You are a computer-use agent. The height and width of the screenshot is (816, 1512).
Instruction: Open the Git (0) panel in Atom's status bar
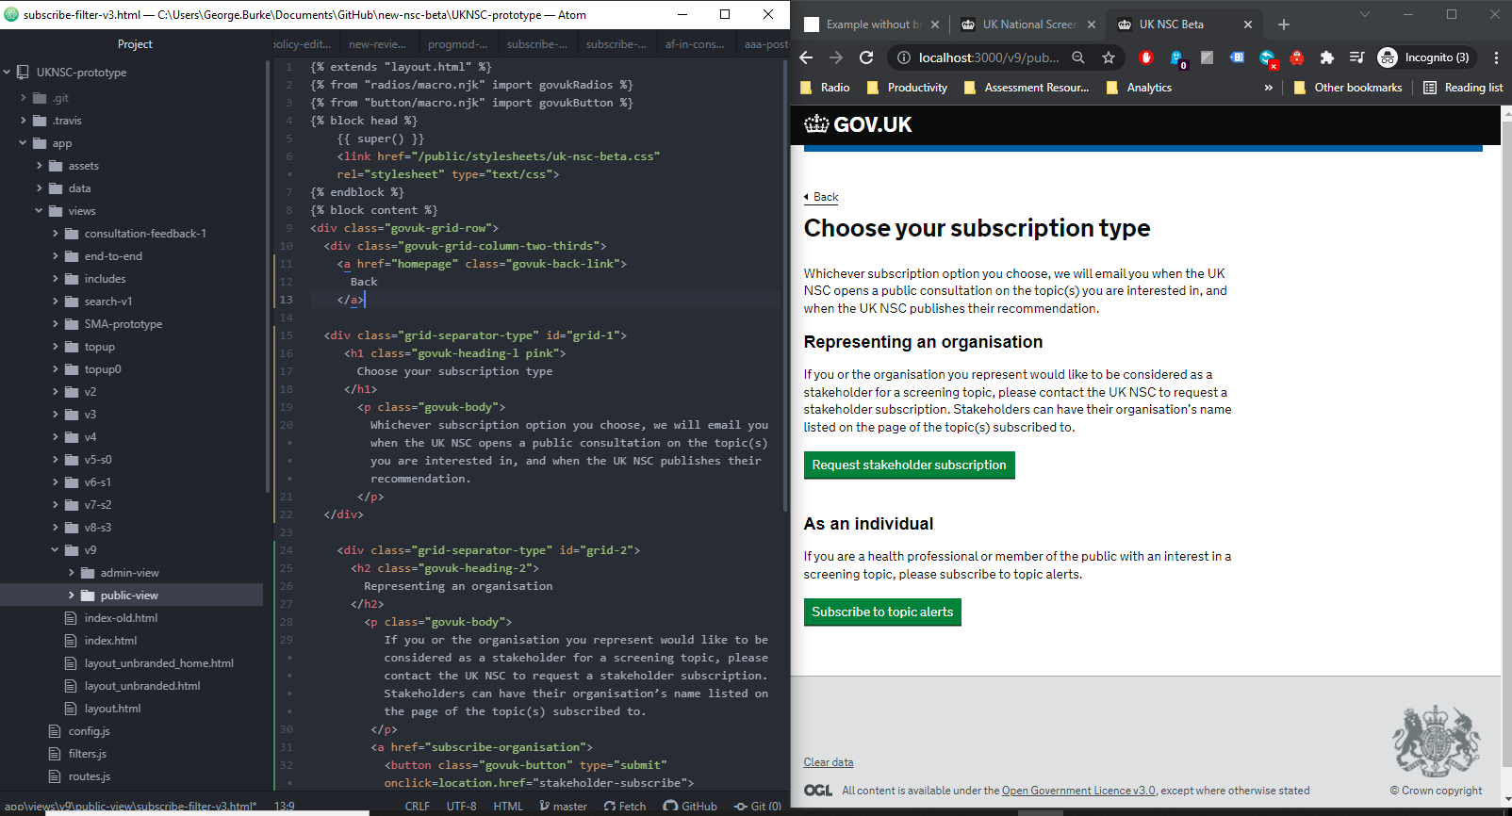click(758, 807)
